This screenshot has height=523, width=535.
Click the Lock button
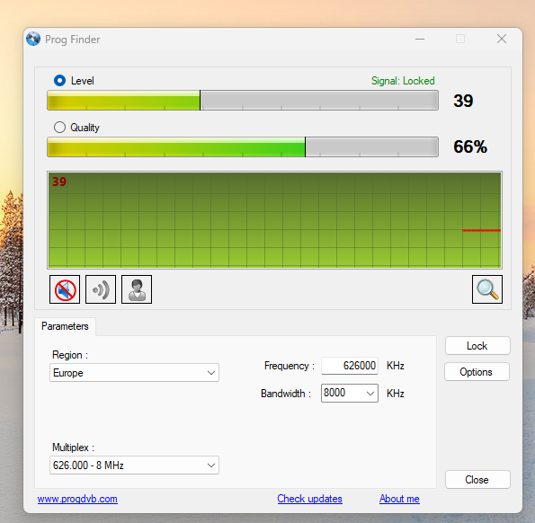pyautogui.click(x=477, y=346)
